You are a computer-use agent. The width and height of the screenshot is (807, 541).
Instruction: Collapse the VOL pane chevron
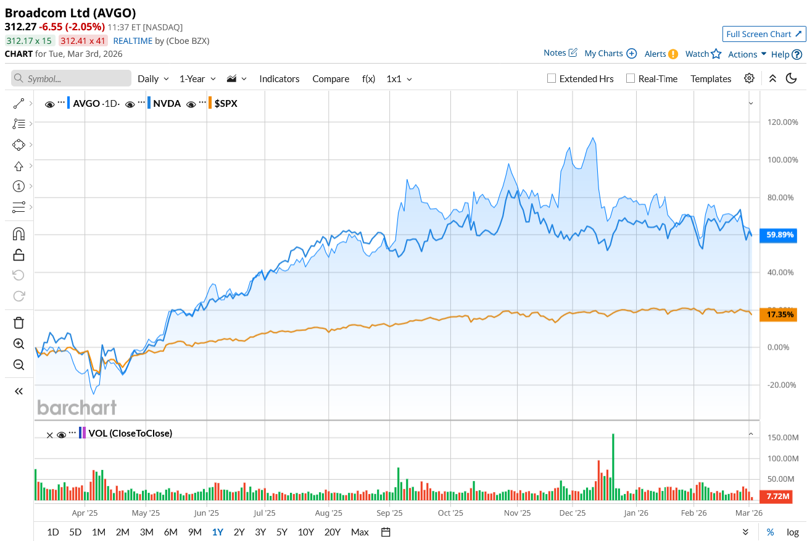coord(751,434)
